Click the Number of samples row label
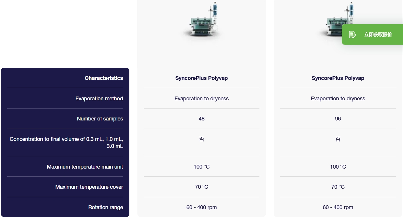This screenshot has height=217, width=403. tap(100, 119)
